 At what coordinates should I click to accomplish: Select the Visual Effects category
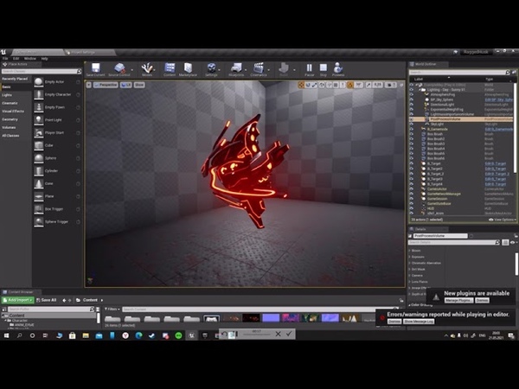[x=13, y=112]
